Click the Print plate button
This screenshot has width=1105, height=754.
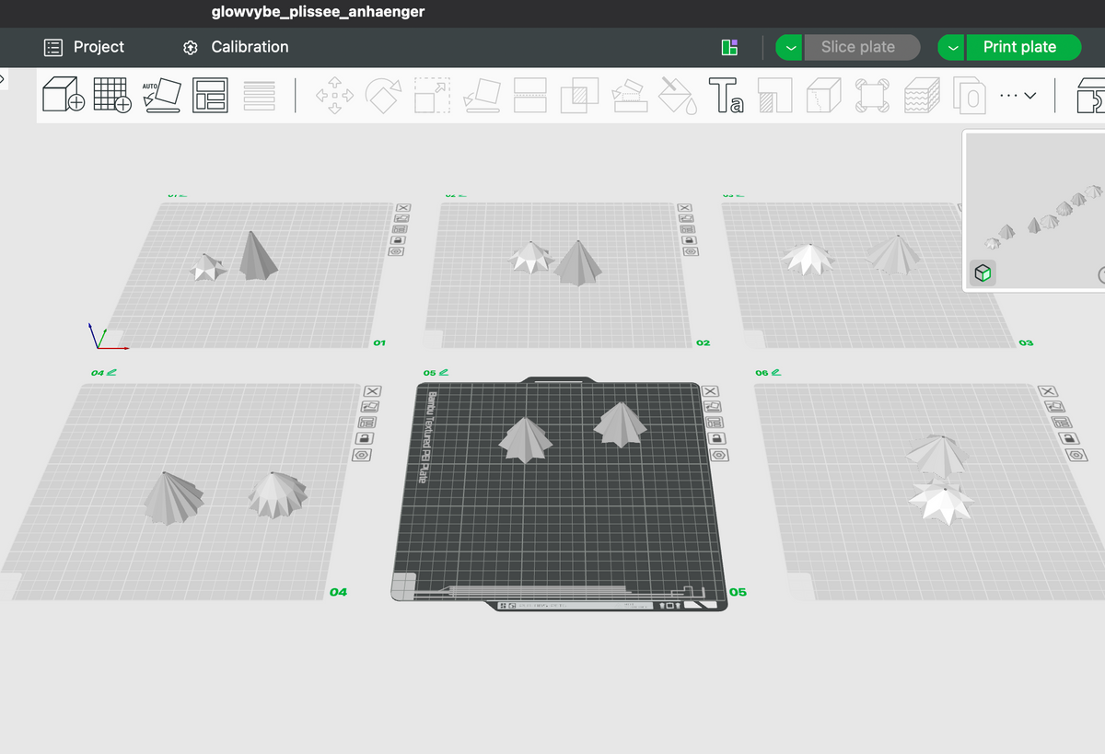(x=1023, y=47)
